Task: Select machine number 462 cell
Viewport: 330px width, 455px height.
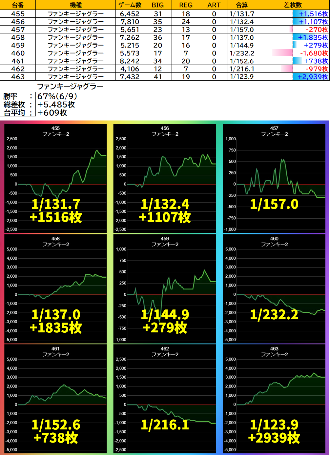Action: click(x=18, y=69)
